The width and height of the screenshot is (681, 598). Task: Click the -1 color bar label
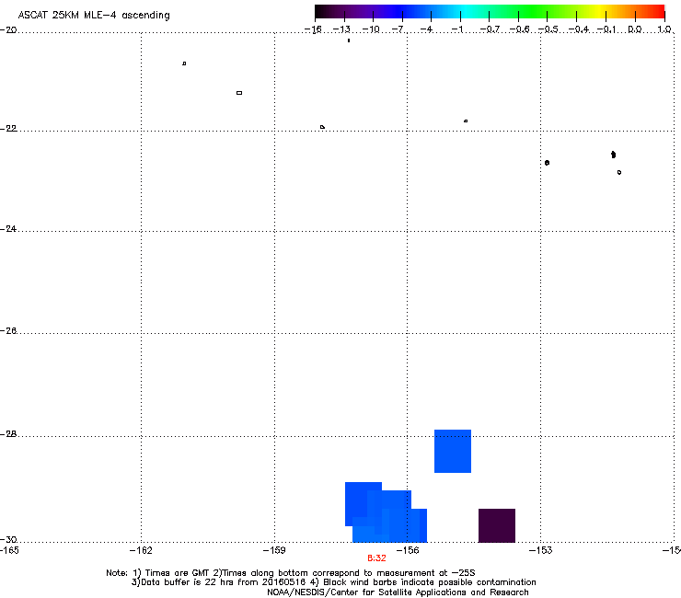point(456,29)
